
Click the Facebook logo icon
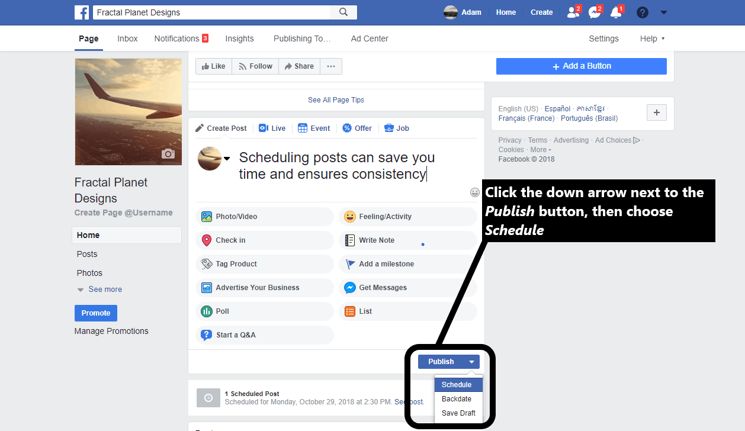(x=82, y=12)
